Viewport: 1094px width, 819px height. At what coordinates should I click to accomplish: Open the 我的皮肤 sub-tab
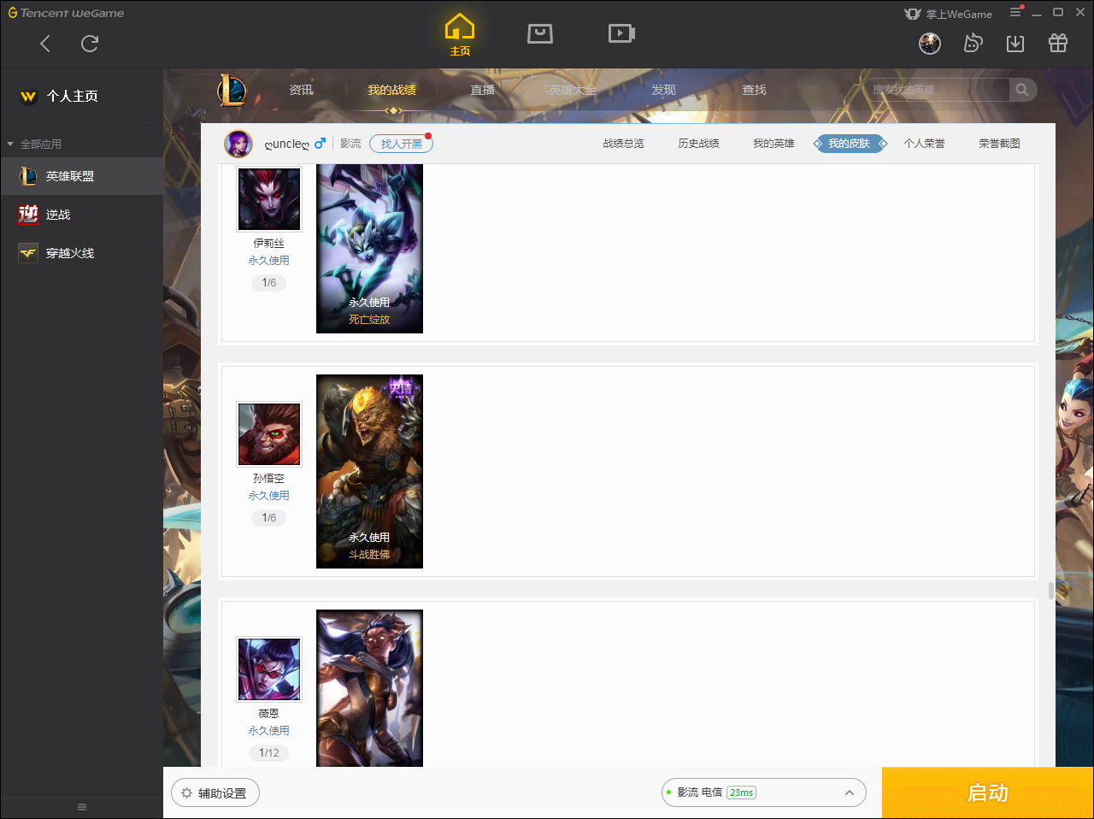coord(849,144)
